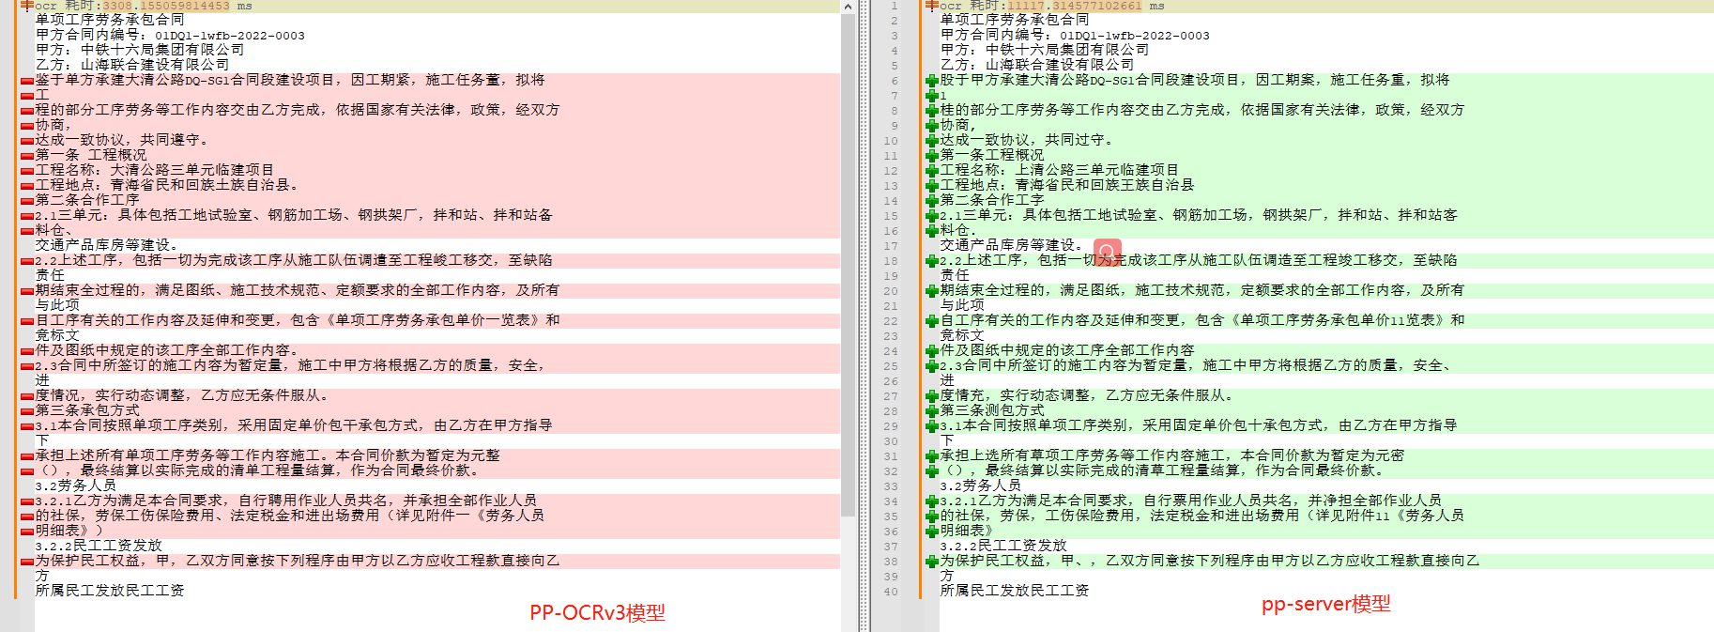This screenshot has width=1714, height=632.
Task: Click line number 17 in the right pane's gutter
Action: [891, 246]
